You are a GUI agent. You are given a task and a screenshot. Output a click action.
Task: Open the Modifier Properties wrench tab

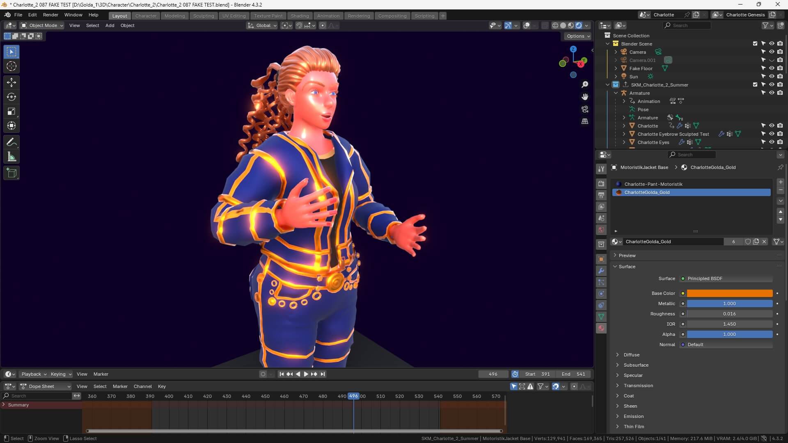coord(601,271)
